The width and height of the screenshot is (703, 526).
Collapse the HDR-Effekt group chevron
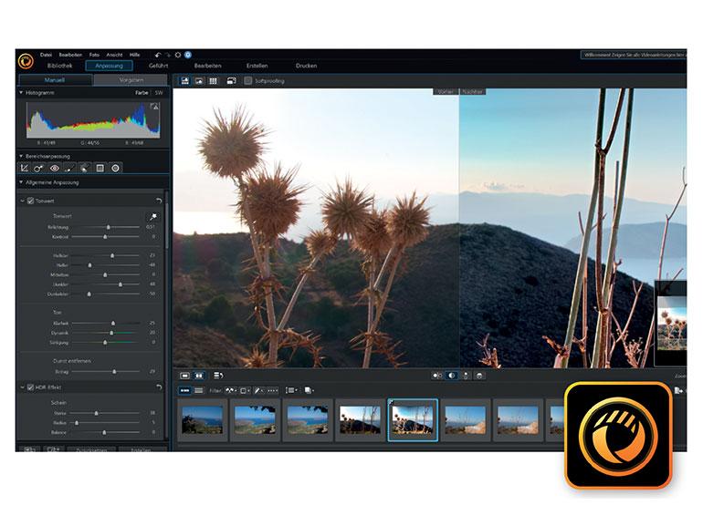coord(23,387)
